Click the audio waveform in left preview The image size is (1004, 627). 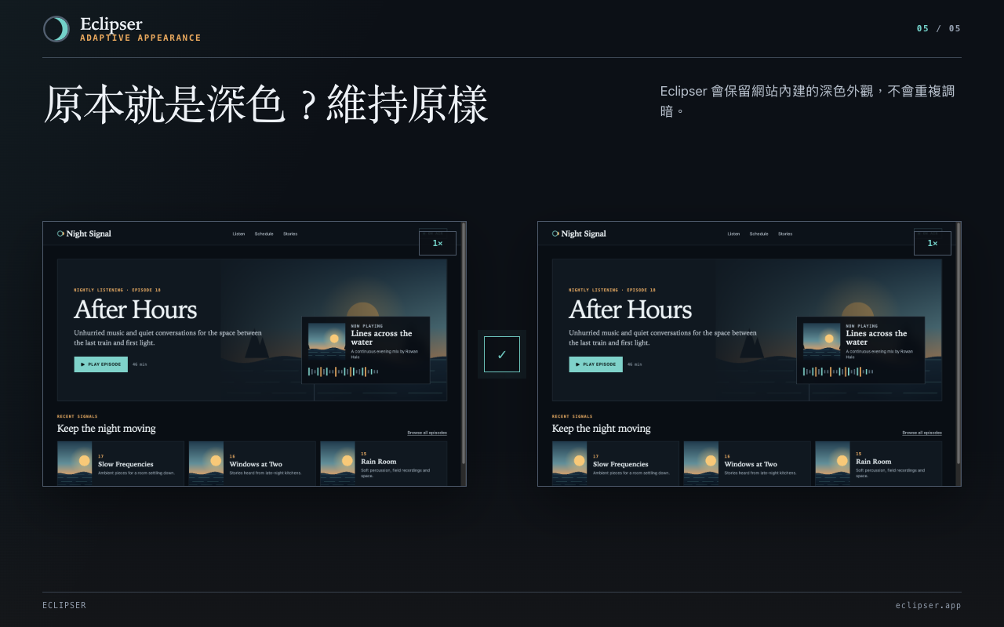point(344,371)
